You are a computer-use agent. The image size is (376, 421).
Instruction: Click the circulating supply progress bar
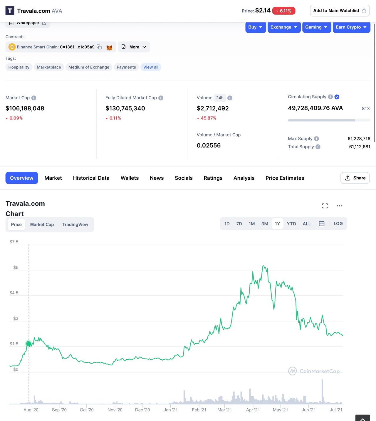[329, 120]
